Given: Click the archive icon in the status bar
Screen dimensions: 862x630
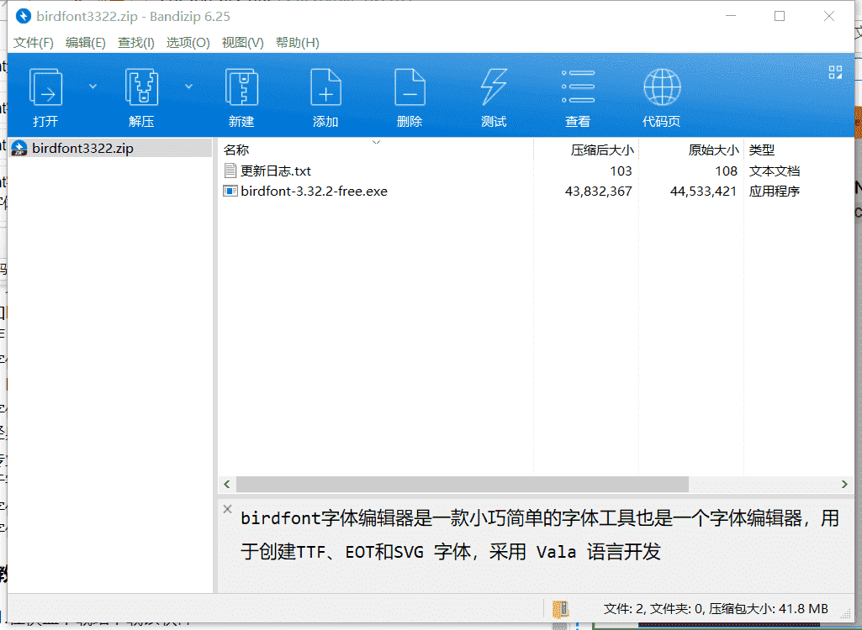Looking at the screenshot, I should click(560, 609).
